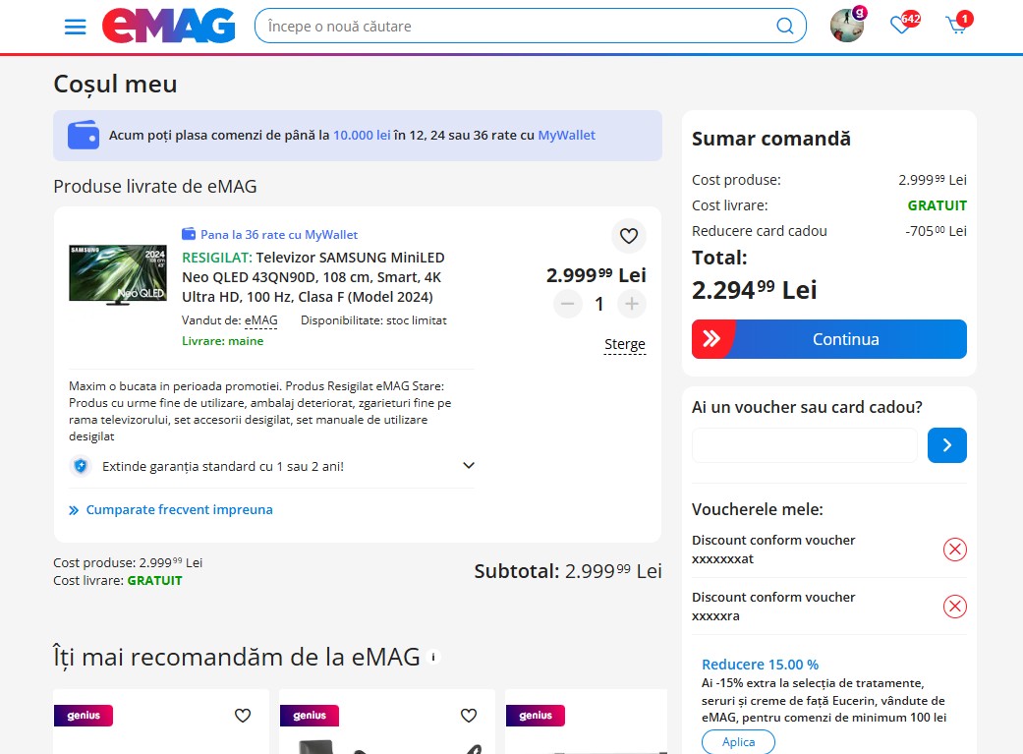The image size is (1023, 754).
Task: Click the Livrare: maine text
Action: click(222, 341)
